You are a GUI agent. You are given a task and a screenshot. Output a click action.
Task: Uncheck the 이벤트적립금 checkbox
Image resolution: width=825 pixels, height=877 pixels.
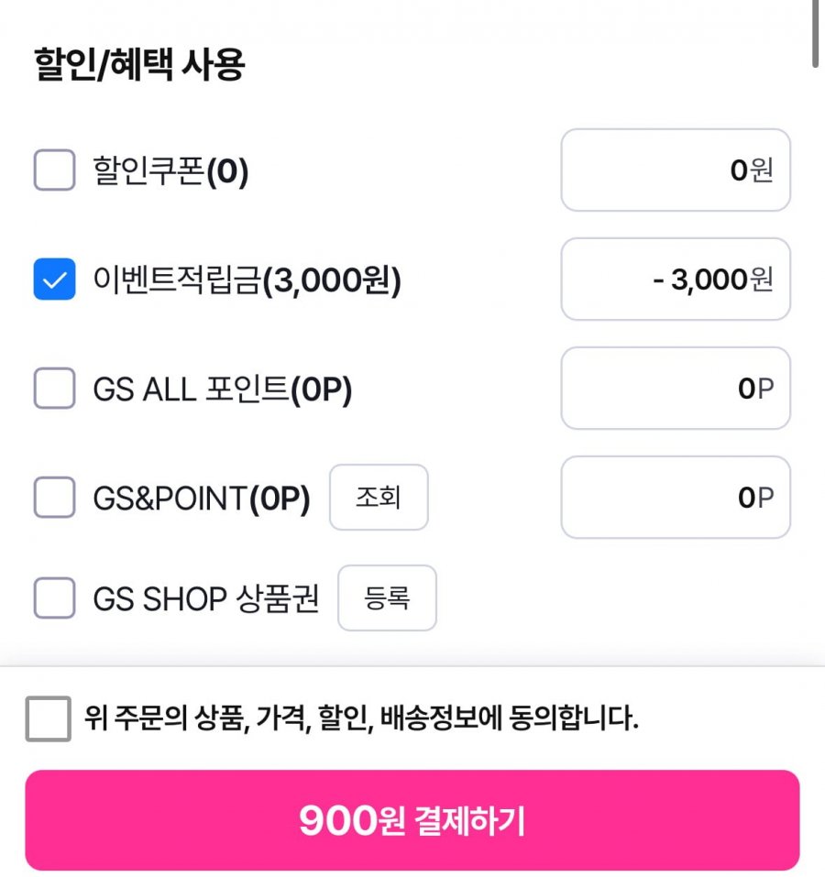(x=54, y=280)
